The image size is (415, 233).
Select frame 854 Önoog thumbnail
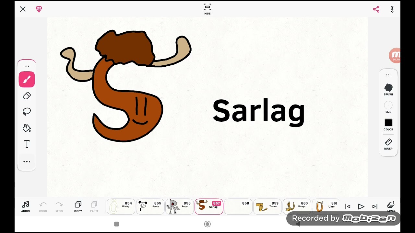(121, 206)
